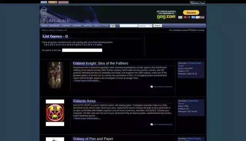This screenshot has height=141, width=246.
Task: Open the Galactic Keep cover thumbnail
Action: tap(55, 113)
